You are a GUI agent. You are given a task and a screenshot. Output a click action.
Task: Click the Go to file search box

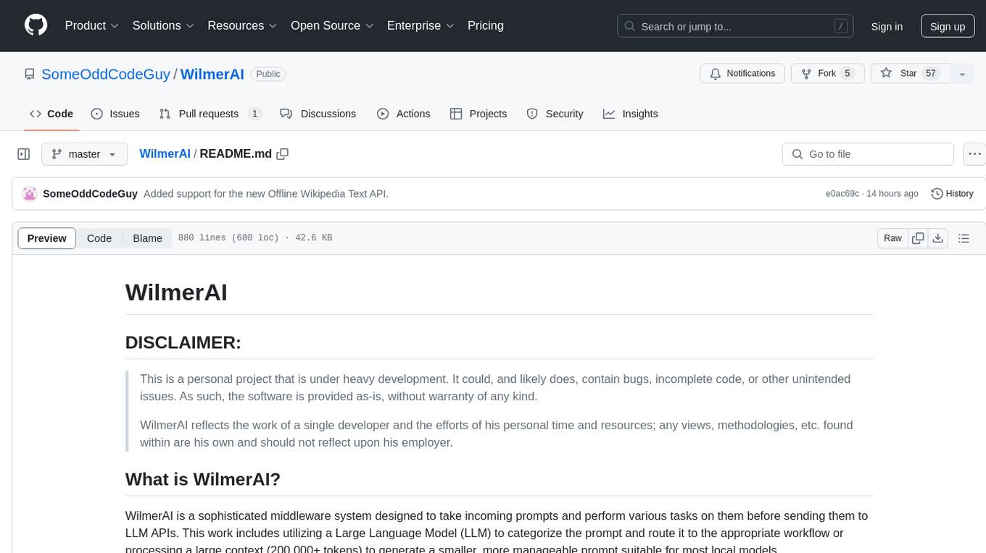click(868, 154)
